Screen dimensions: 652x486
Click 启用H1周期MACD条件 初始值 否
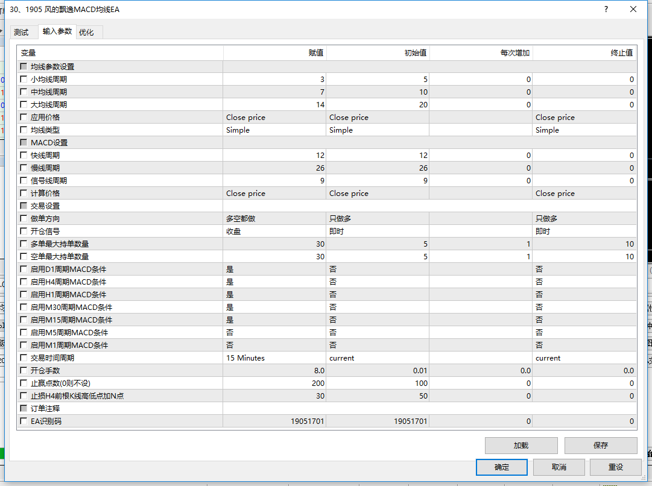[x=378, y=295]
